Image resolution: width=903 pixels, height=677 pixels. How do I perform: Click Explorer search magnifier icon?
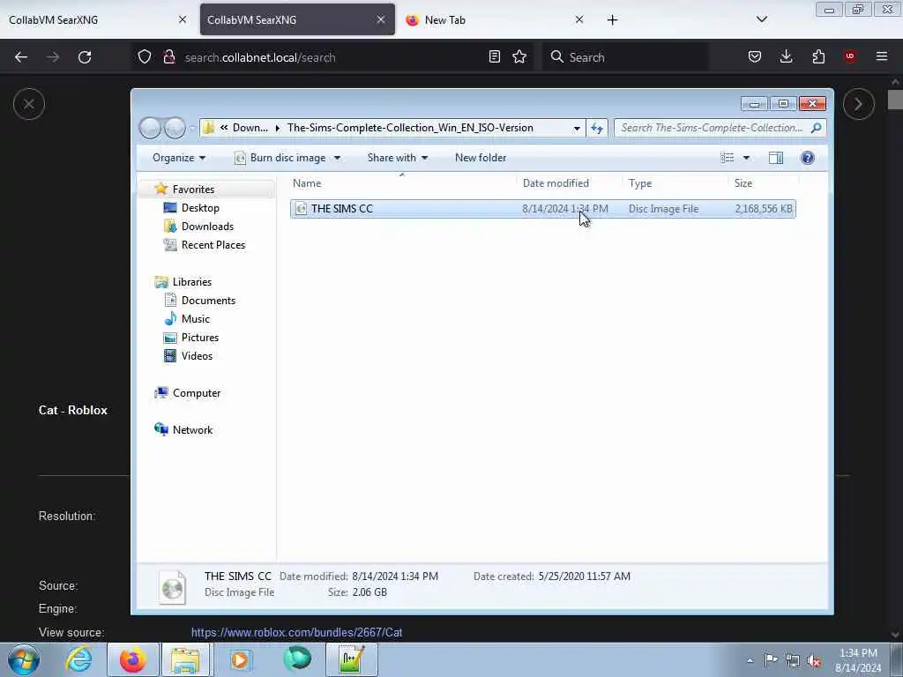[816, 128]
